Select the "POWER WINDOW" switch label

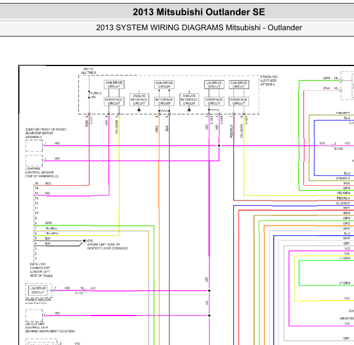pyautogui.click(x=38, y=300)
